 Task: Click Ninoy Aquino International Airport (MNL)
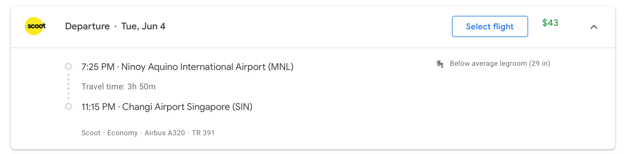tap(207, 67)
